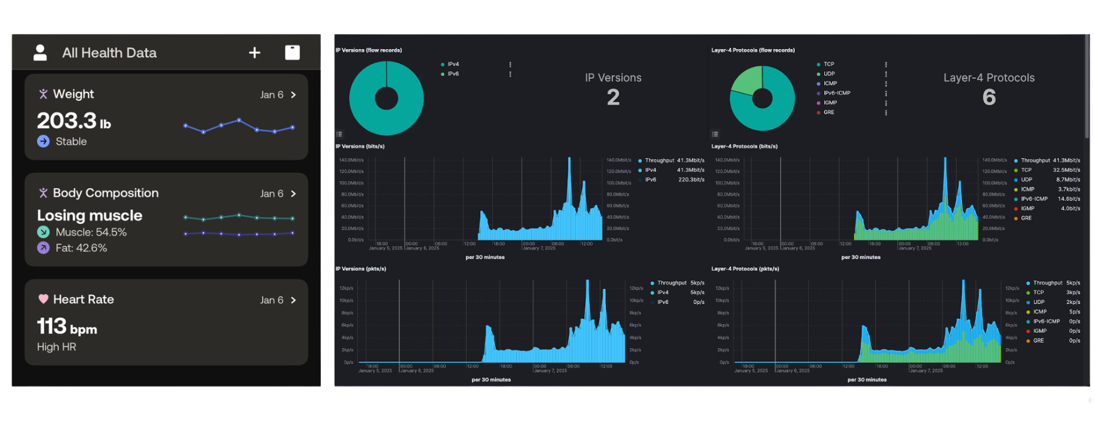This screenshot has width=1094, height=425.
Task: Open kebab menu for IGMP pie legend
Action: pyautogui.click(x=886, y=103)
